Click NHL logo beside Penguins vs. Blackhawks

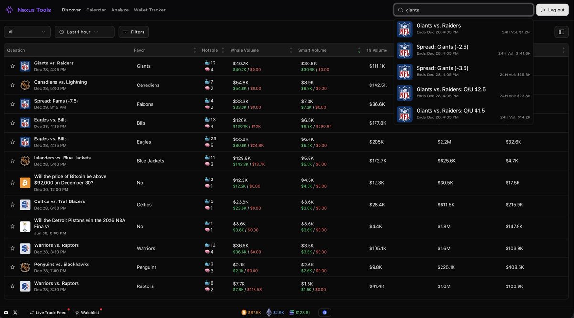[25, 267]
